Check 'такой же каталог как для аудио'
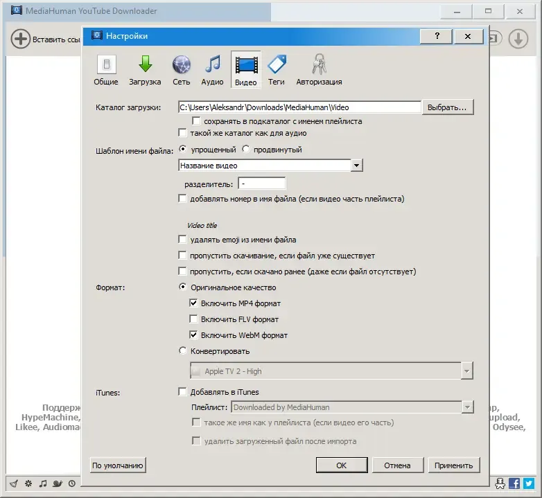The image size is (542, 498). [x=182, y=133]
